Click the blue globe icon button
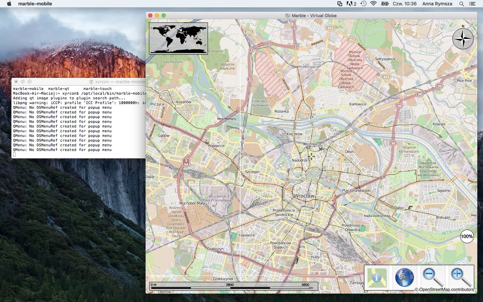The image size is (483, 302). (x=404, y=278)
